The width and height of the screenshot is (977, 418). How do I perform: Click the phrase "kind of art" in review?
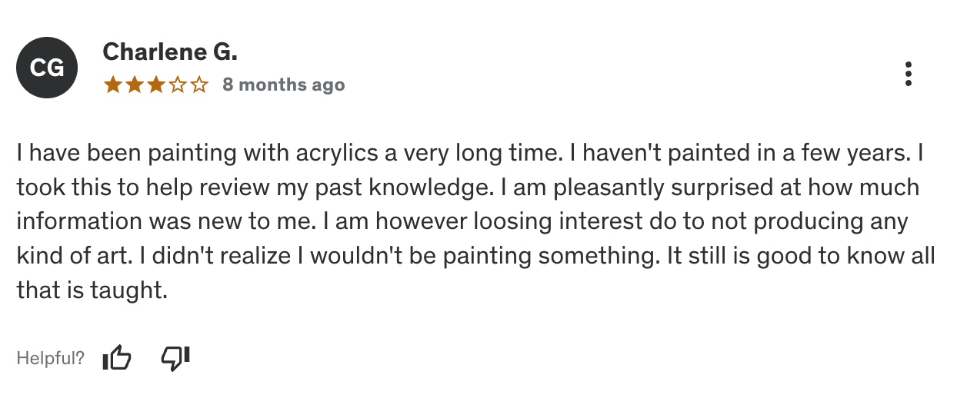click(x=72, y=255)
